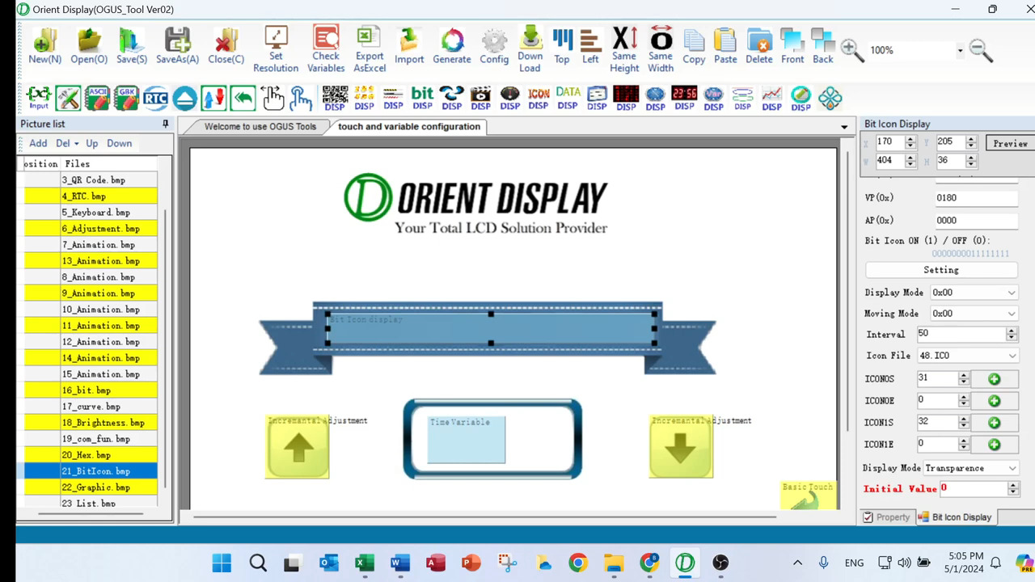Click the Open(O) folder icon
1035x582 pixels.
pos(89,46)
